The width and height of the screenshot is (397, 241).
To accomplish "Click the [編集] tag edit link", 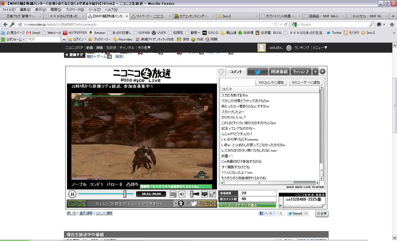I will [119, 56].
